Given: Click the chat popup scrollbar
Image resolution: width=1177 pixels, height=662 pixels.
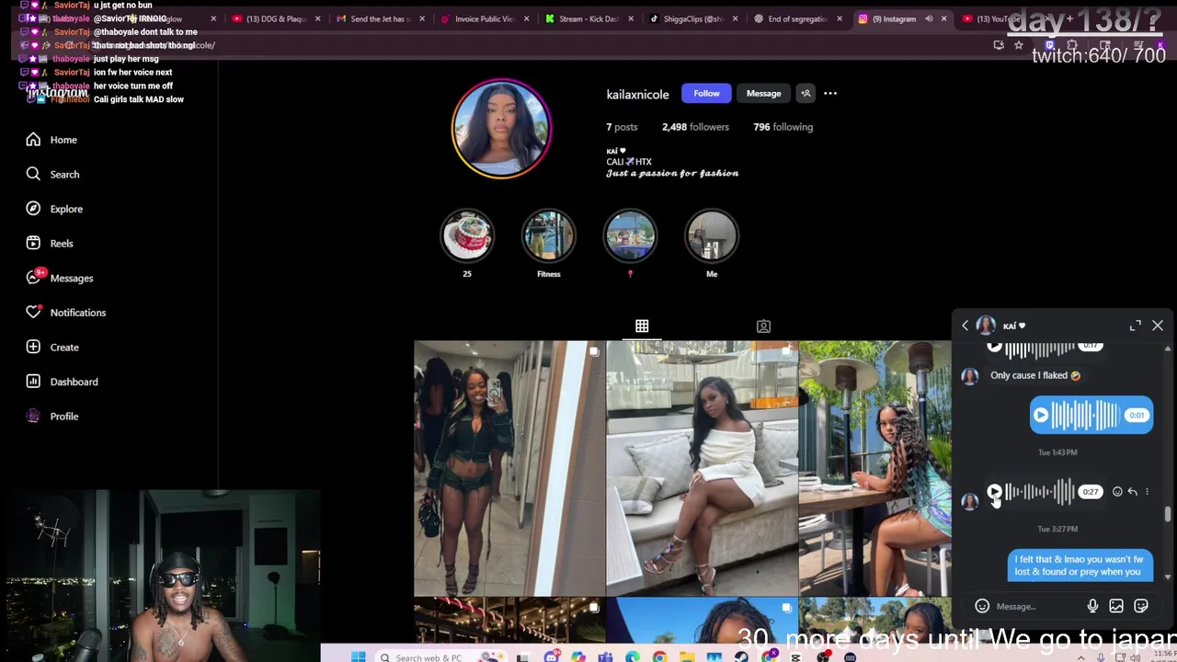Looking at the screenshot, I should [x=1168, y=515].
